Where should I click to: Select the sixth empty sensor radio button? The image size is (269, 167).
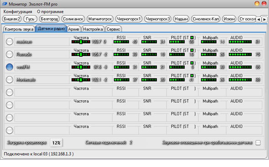click(10, 105)
